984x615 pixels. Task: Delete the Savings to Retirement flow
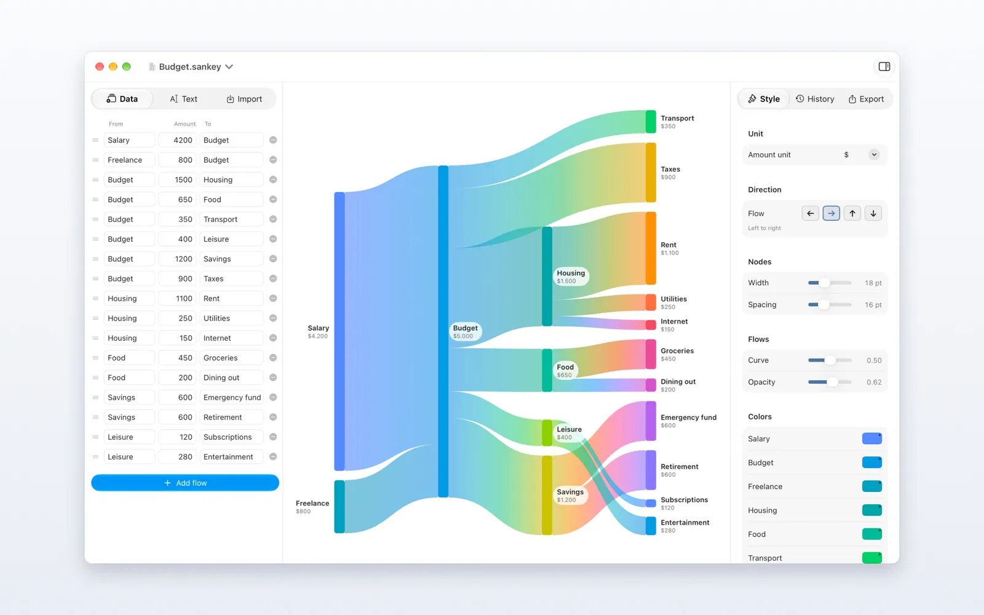pyautogui.click(x=273, y=417)
